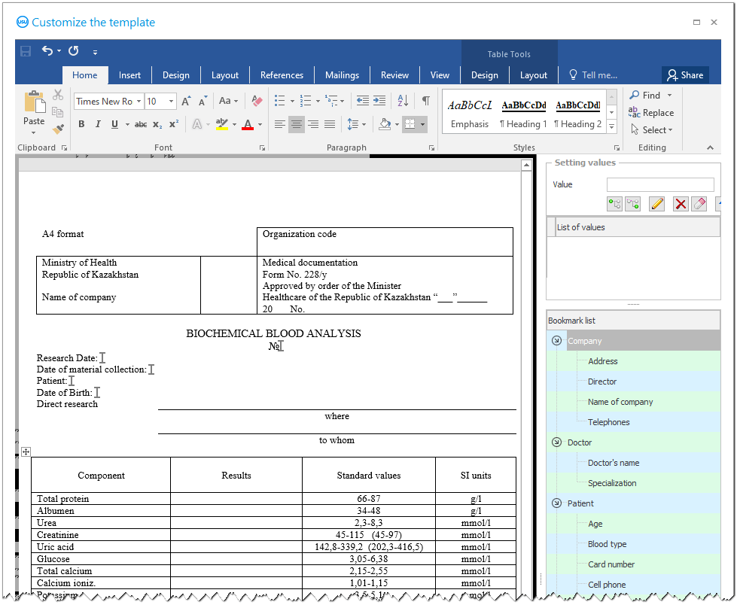The height and width of the screenshot is (608, 737).
Task: Open the font name dropdown
Action: [139, 102]
